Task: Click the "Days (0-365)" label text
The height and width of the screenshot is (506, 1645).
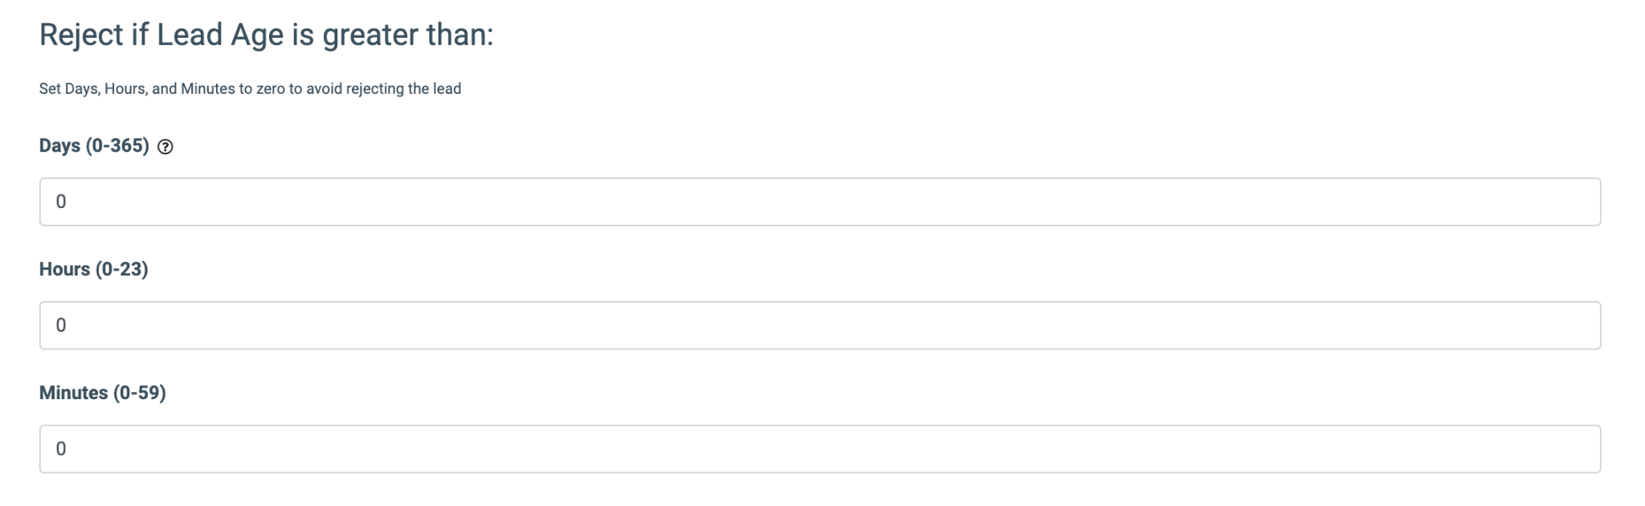Action: (94, 146)
